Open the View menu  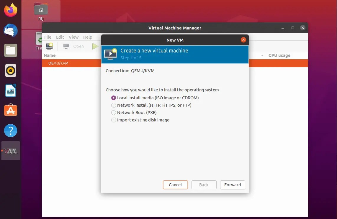[73, 37]
